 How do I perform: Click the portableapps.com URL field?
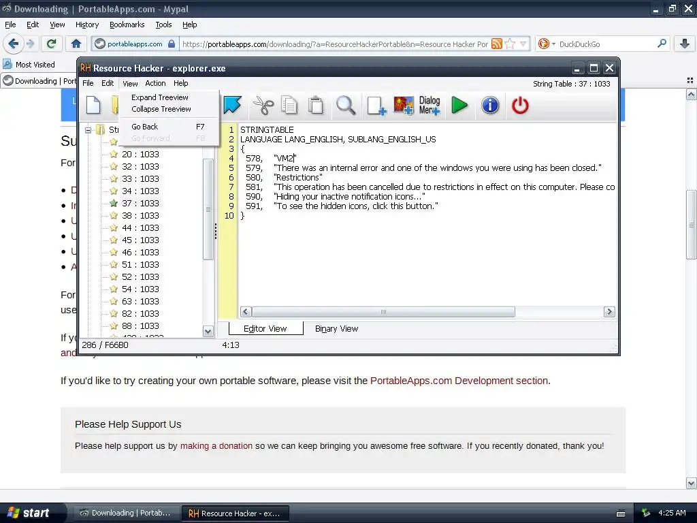[334, 44]
